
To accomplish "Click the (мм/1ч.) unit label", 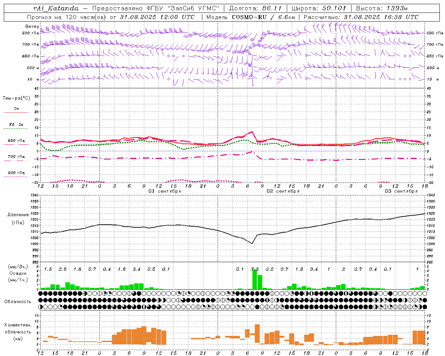I will (18, 280).
